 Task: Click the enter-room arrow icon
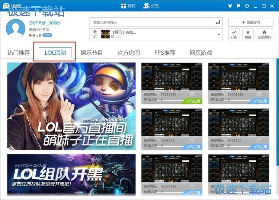point(218,22)
